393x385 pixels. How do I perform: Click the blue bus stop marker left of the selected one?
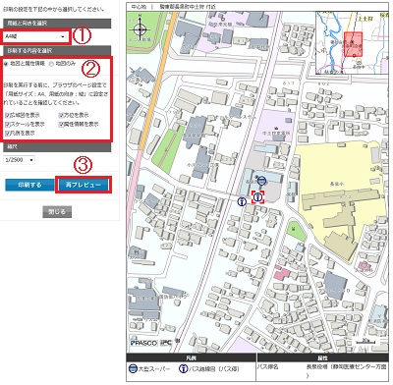coord(242,201)
